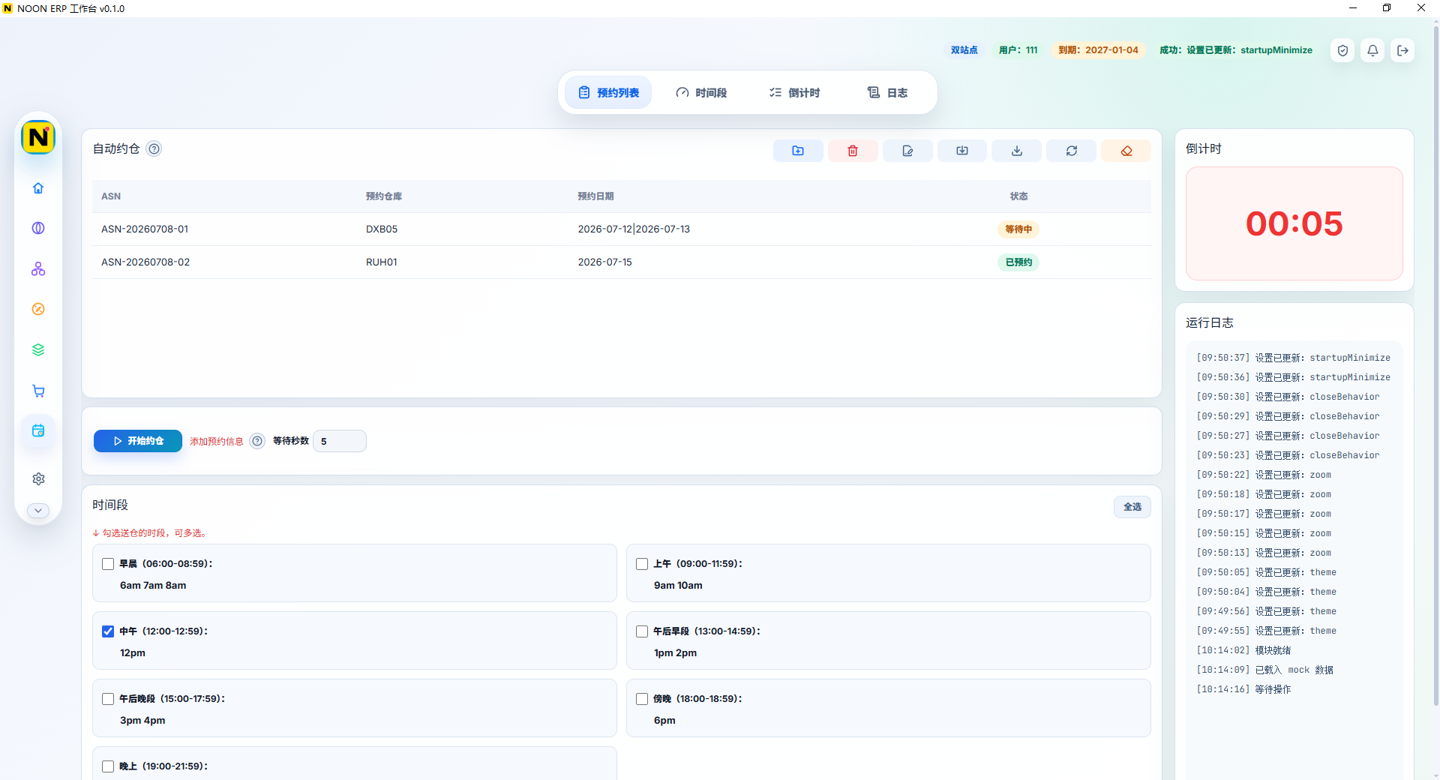Click the ASN column header
Viewport: 1440px width, 780px height.
(111, 196)
